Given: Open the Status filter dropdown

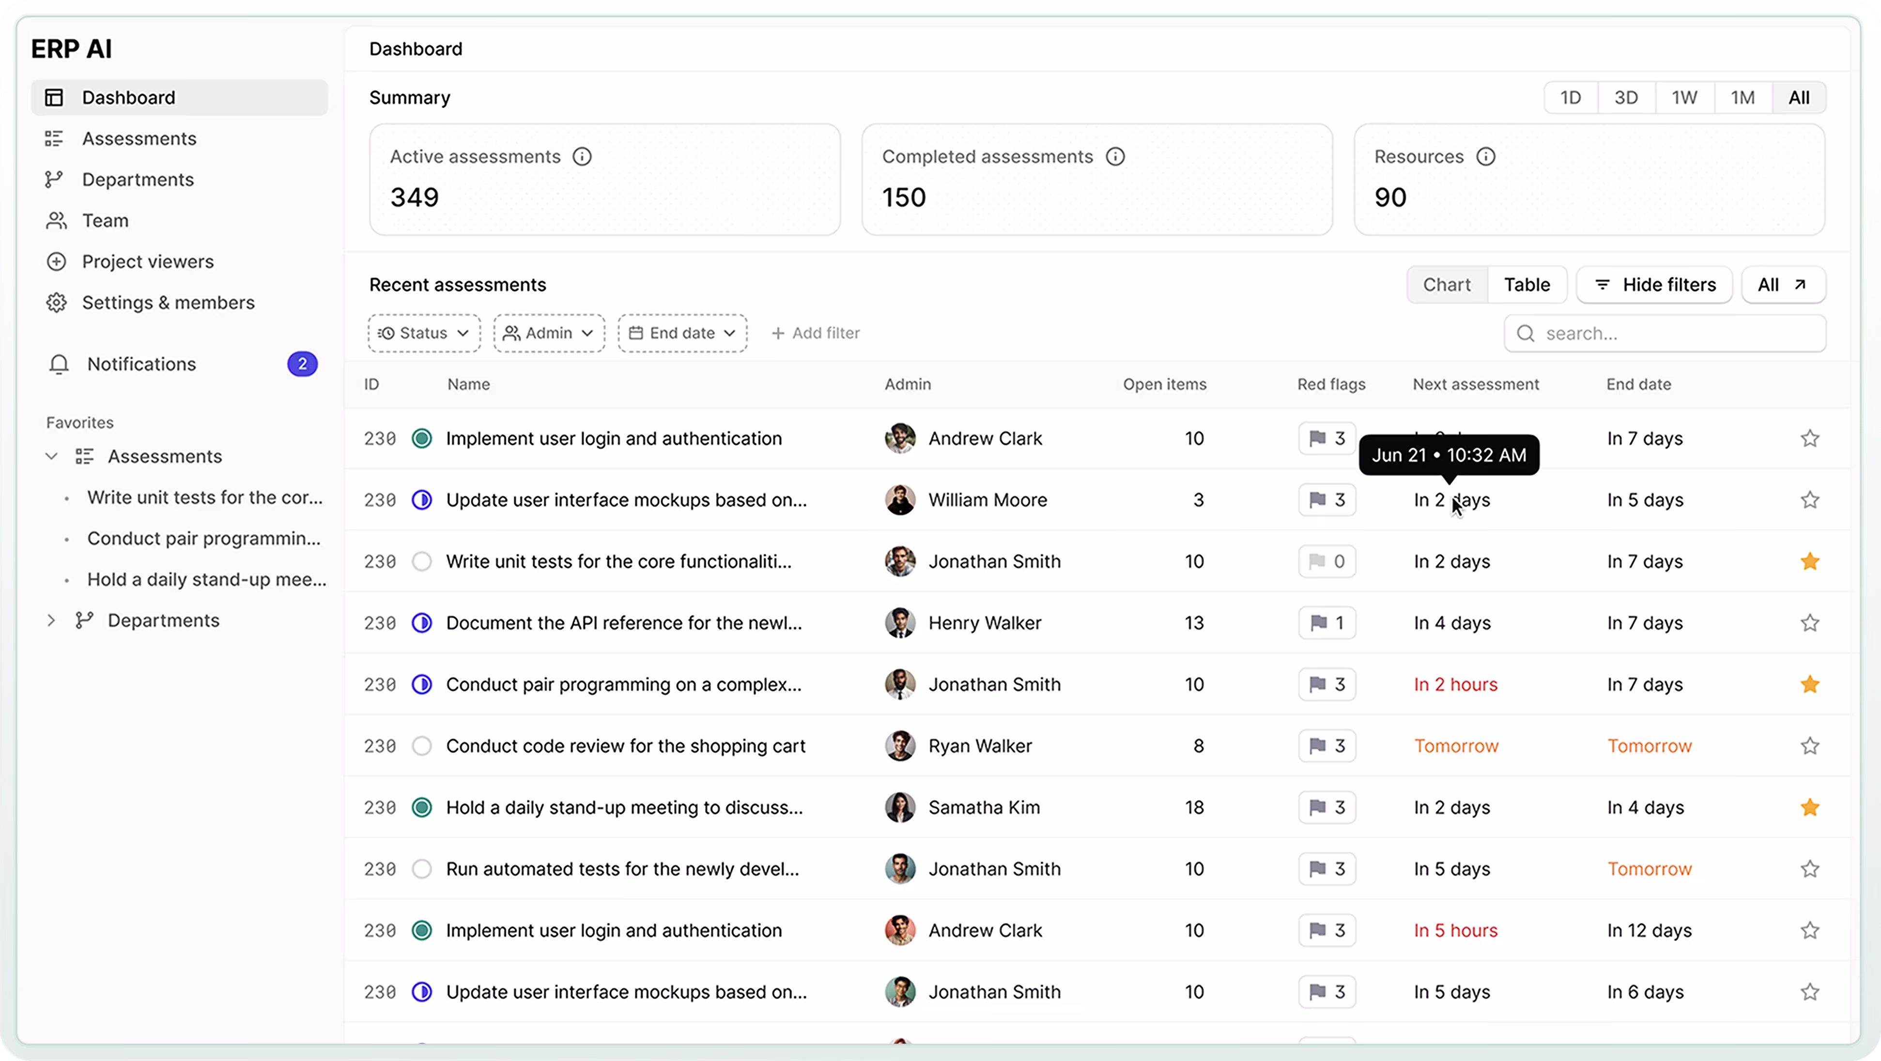Looking at the screenshot, I should [x=424, y=333].
